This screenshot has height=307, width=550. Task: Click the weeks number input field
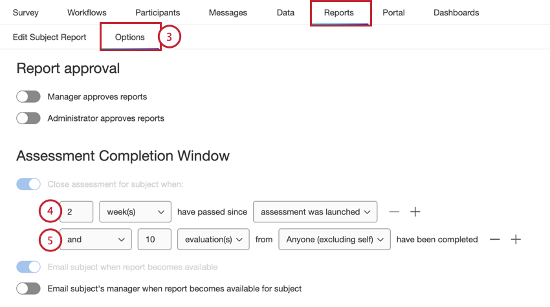[x=76, y=212]
